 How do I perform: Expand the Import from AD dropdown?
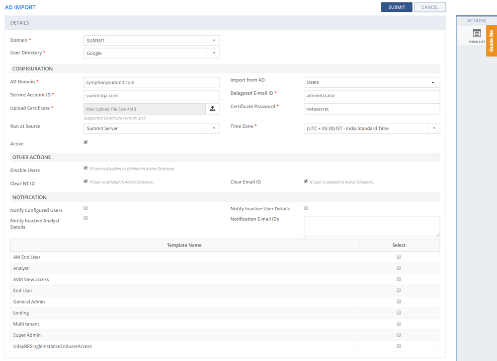tap(432, 82)
